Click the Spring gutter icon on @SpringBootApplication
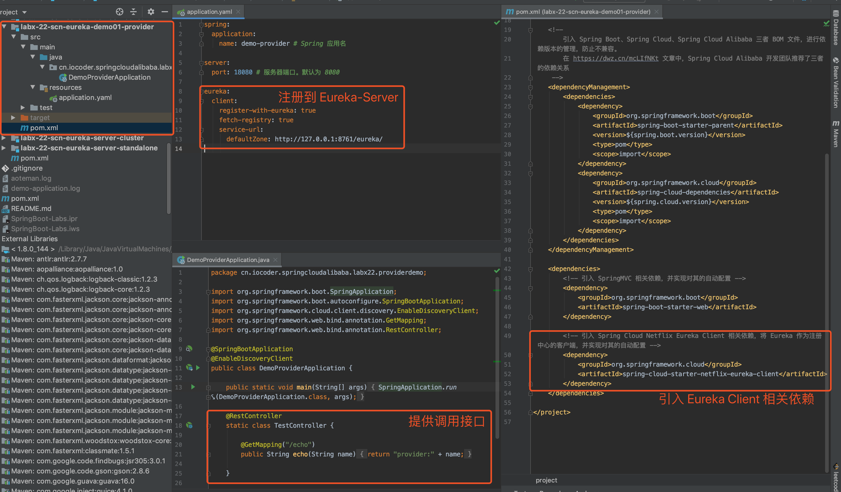 click(x=189, y=349)
